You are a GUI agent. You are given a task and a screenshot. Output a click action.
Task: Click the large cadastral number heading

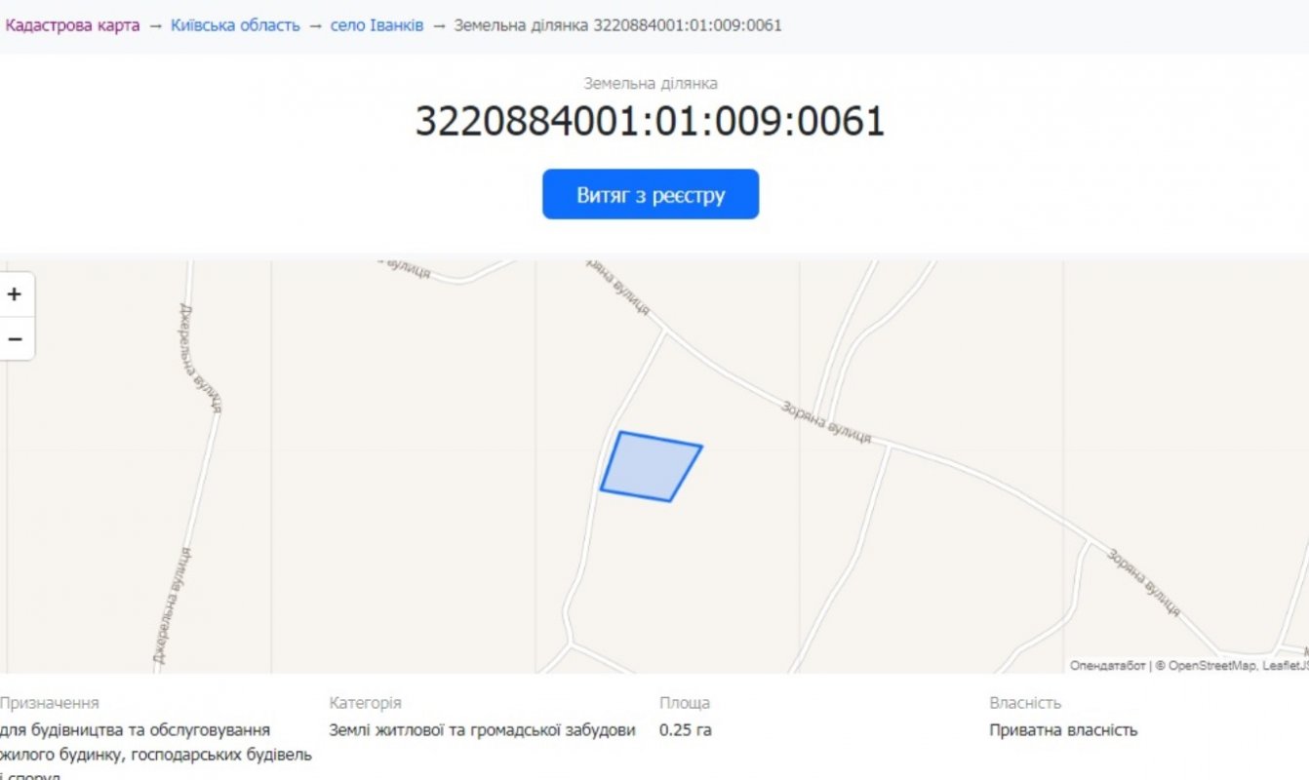(x=650, y=122)
